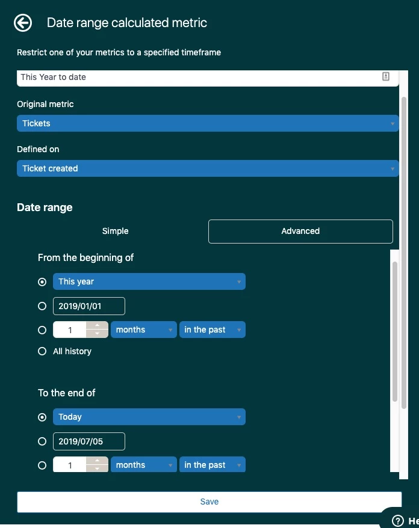Decrease the start range number stepper

(x=97, y=334)
